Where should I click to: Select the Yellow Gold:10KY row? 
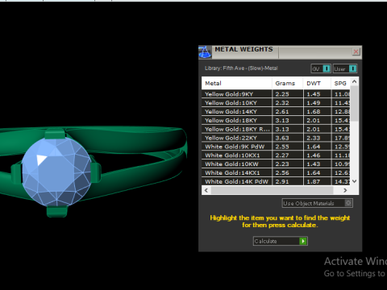[x=276, y=103]
